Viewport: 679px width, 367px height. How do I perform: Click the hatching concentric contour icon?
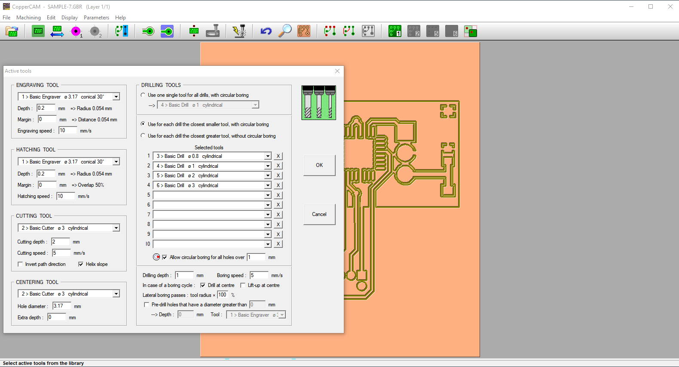pyautogui.click(x=167, y=31)
